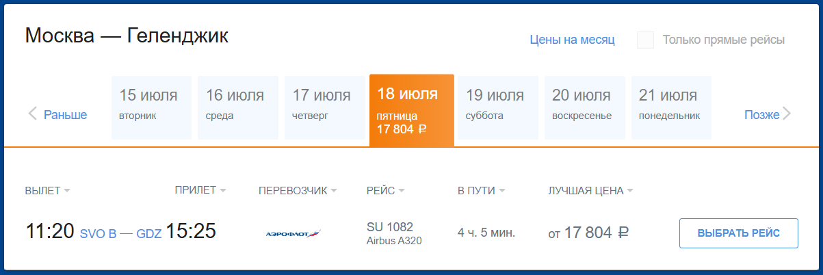
Task: Select the 19 июля суббота date tab
Action: pos(498,107)
